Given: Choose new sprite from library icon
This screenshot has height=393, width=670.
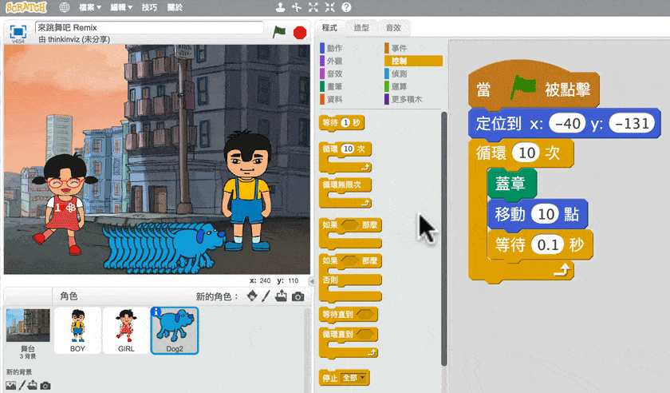Looking at the screenshot, I should 252,296.
